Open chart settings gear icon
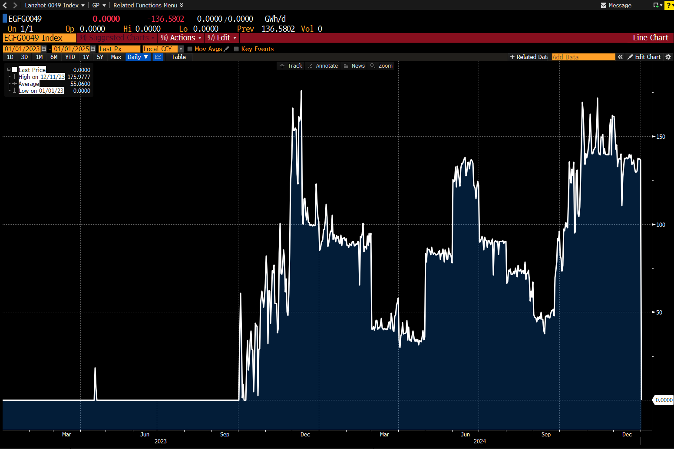 click(668, 57)
